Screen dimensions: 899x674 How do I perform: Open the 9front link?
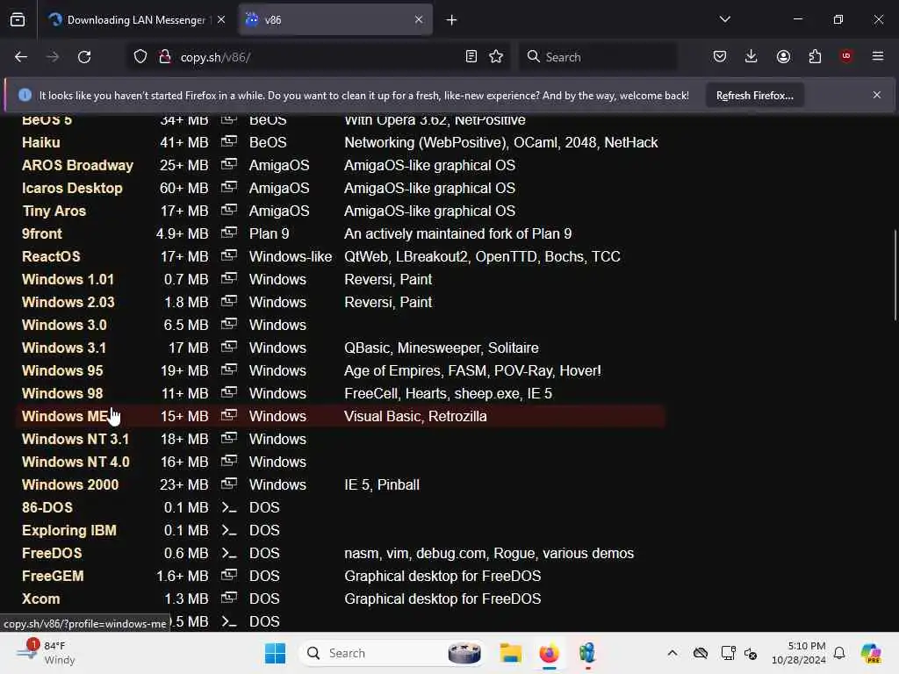tap(42, 233)
